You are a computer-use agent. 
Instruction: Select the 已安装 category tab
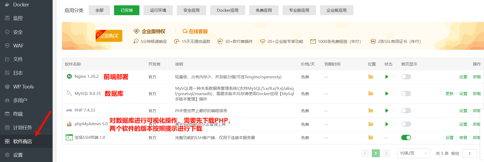click(x=127, y=10)
